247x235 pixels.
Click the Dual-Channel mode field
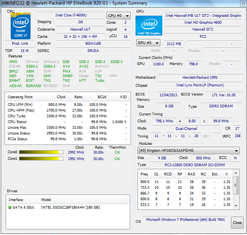pyautogui.click(x=186, y=128)
